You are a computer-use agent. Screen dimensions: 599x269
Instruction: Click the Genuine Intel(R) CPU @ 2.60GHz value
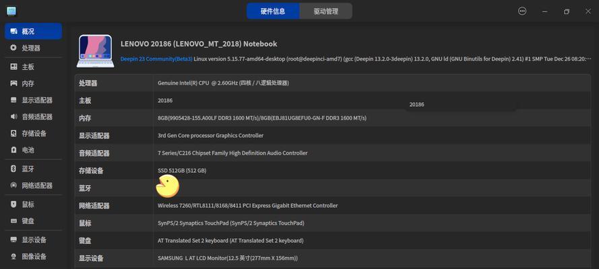(223, 83)
